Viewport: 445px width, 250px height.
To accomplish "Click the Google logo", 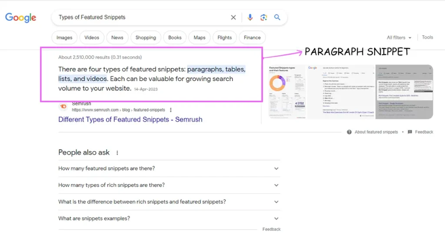I will click(x=21, y=17).
